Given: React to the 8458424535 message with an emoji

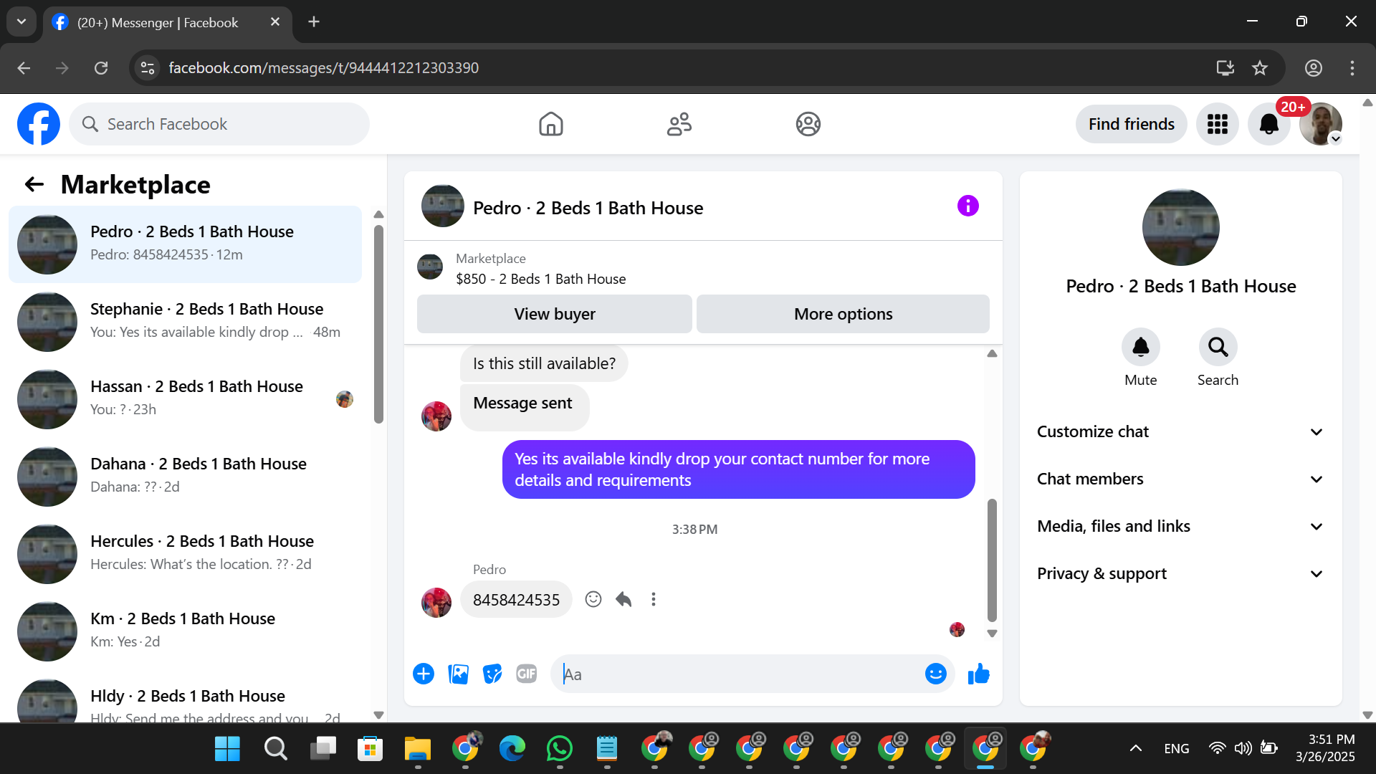Looking at the screenshot, I should pos(593,599).
